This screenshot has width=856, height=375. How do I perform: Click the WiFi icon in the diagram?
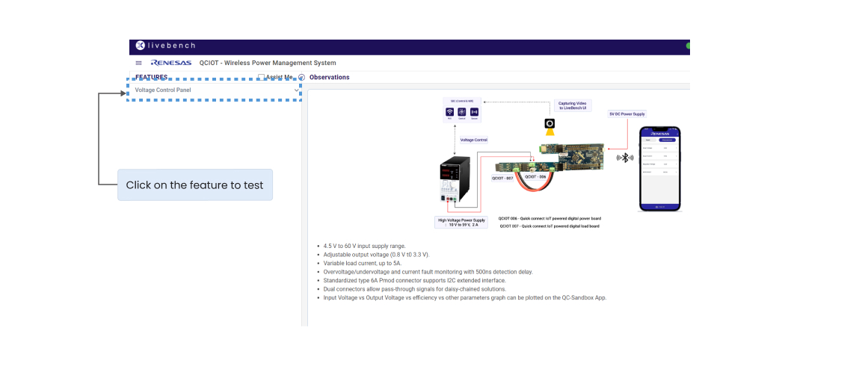tap(450, 112)
